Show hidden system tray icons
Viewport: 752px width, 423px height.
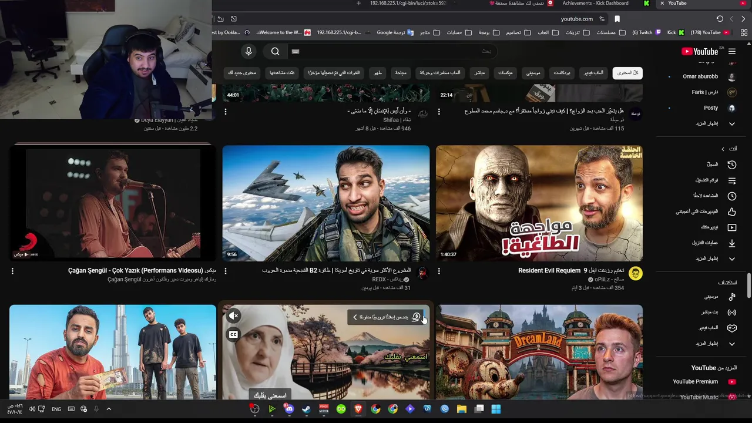point(109,409)
